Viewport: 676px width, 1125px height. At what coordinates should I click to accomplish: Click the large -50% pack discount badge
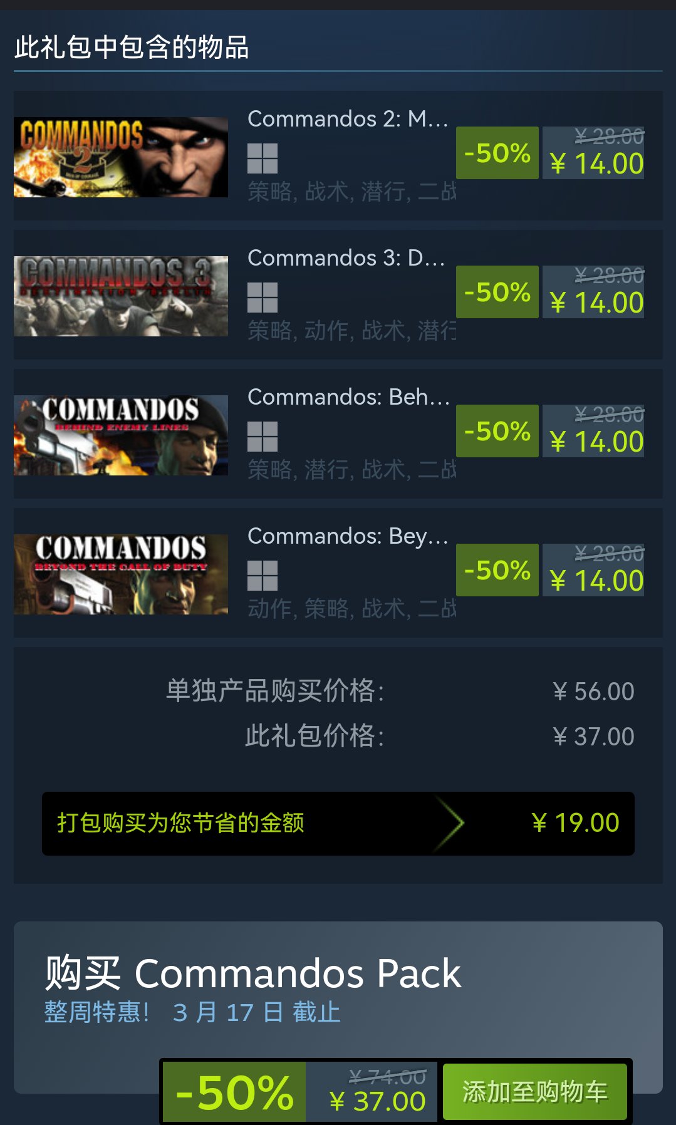click(234, 1092)
